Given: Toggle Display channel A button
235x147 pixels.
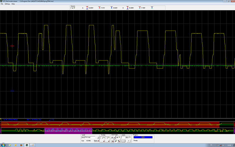Looking at the screenshot, I should point(103,137).
